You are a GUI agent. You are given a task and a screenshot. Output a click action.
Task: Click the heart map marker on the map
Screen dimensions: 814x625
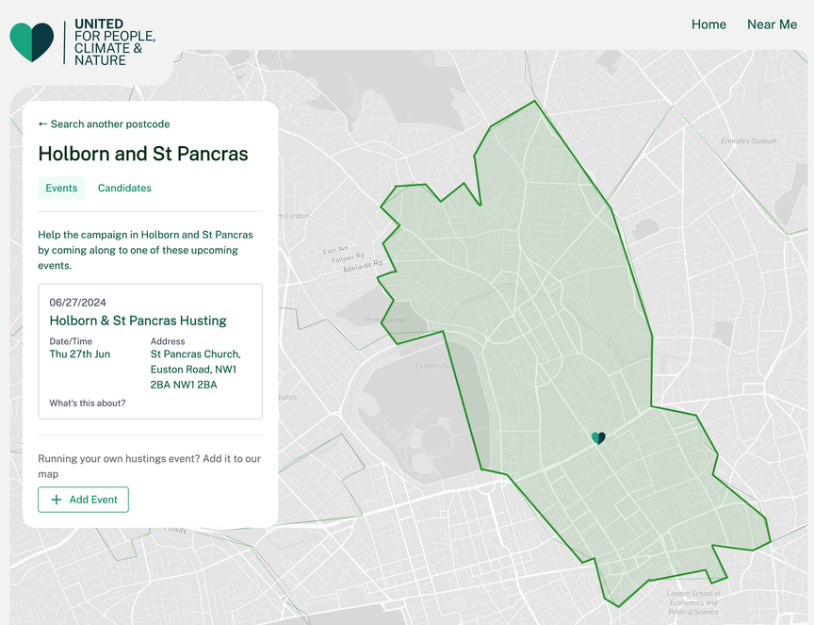tap(598, 438)
